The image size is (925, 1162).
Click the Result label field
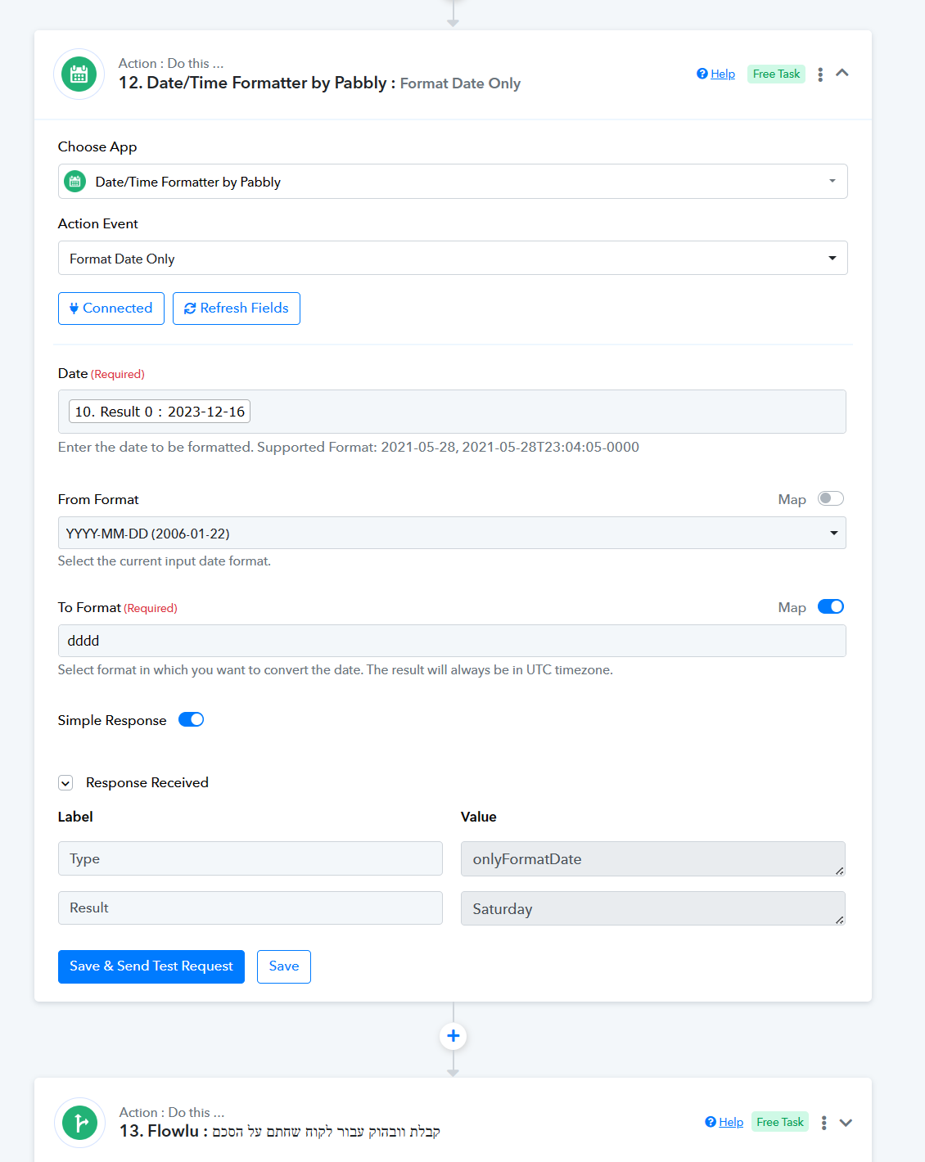tap(250, 908)
